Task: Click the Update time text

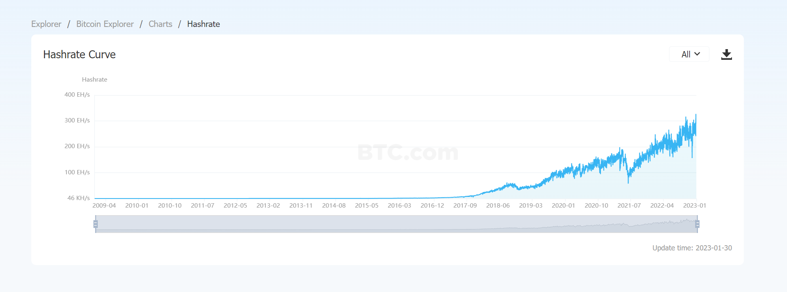Action: coord(692,248)
